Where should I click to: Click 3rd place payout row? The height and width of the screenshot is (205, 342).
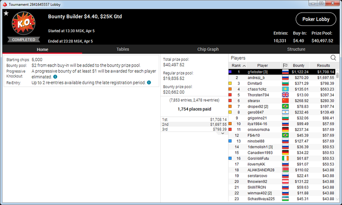[x=194, y=129]
